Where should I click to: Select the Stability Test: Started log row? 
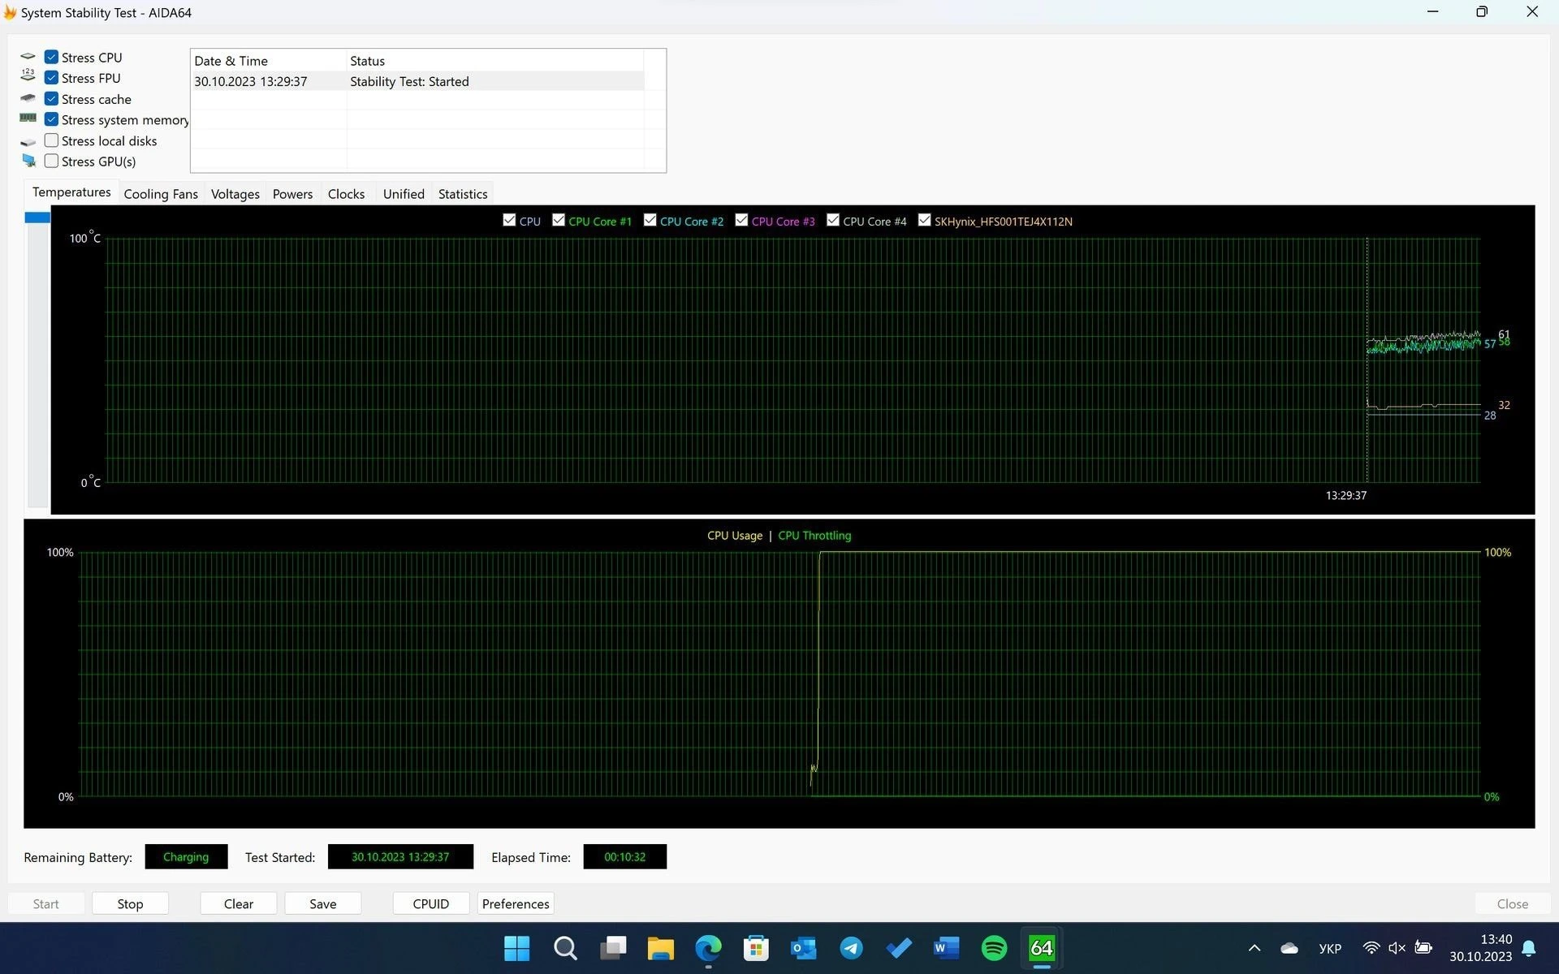pos(417,81)
